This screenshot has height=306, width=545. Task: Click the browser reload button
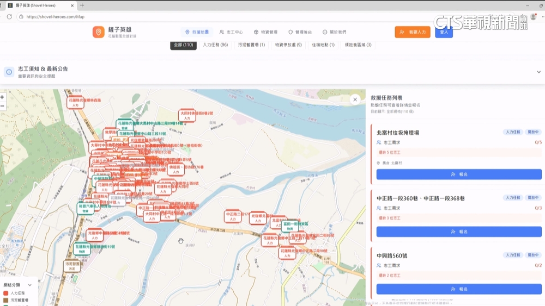(9, 17)
